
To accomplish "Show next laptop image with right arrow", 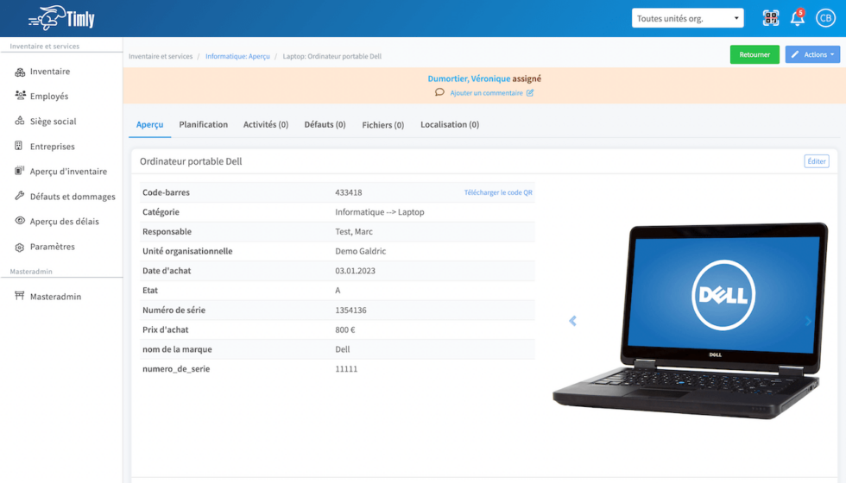I will pyautogui.click(x=808, y=321).
